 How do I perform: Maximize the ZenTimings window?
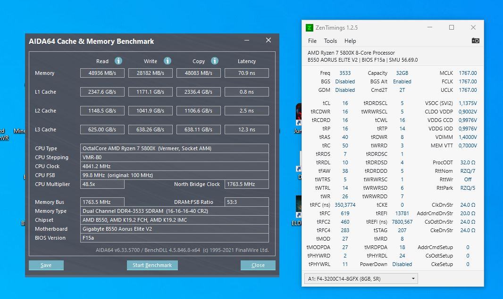[x=452, y=27]
